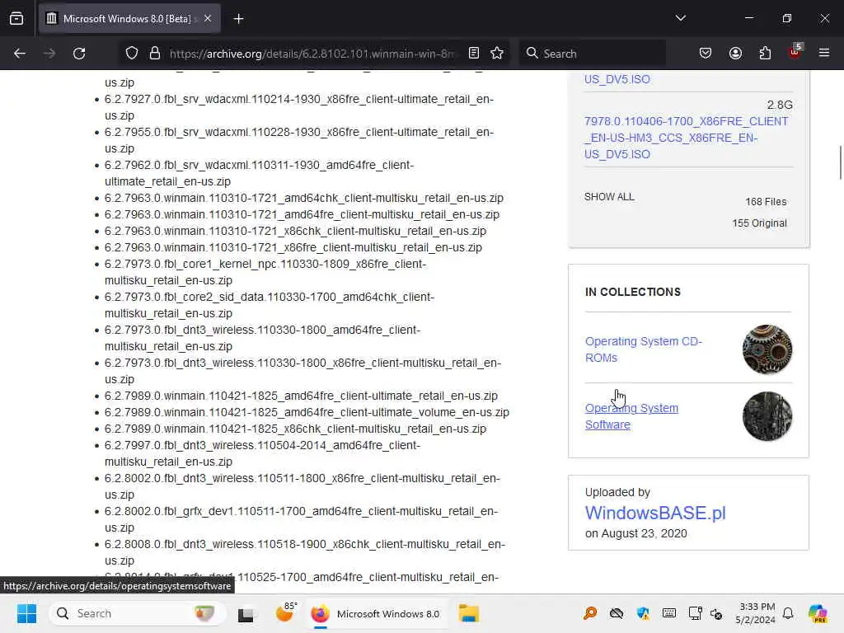Go back to previous page
Image resolution: width=844 pixels, height=633 pixels.
point(20,54)
